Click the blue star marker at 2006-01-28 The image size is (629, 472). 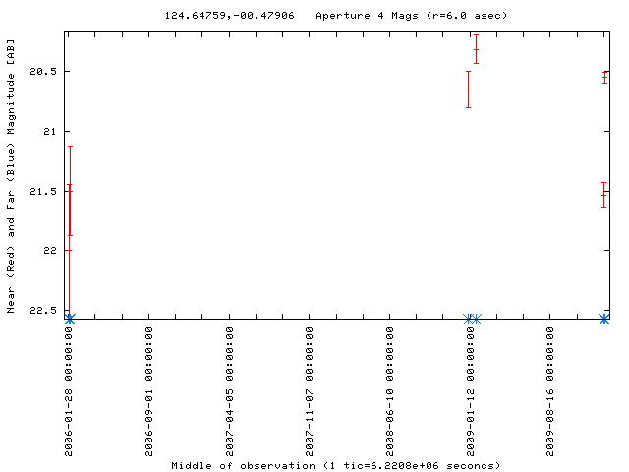click(70, 319)
